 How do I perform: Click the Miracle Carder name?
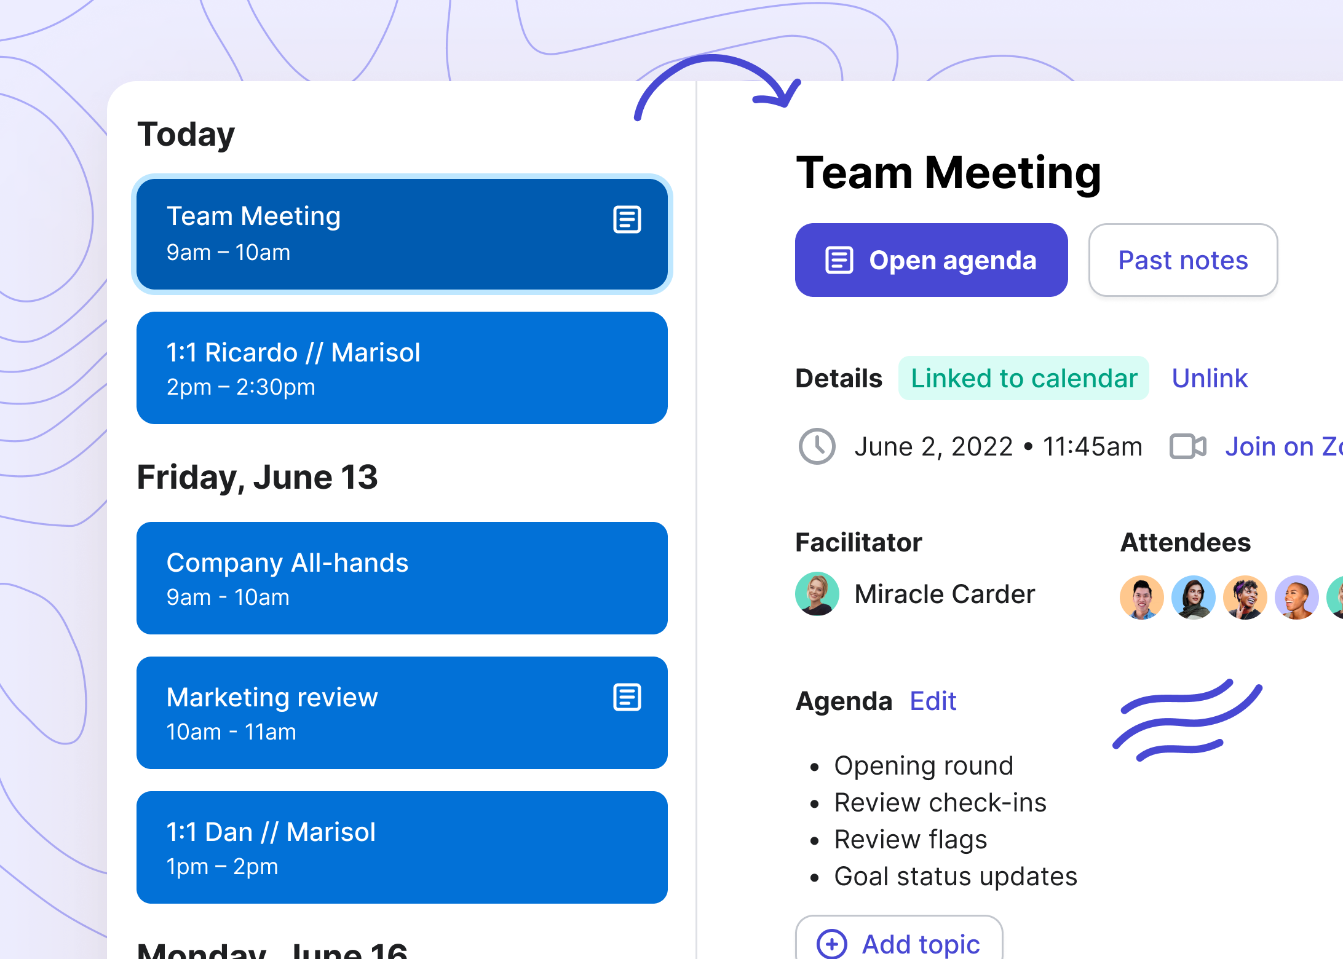click(945, 594)
